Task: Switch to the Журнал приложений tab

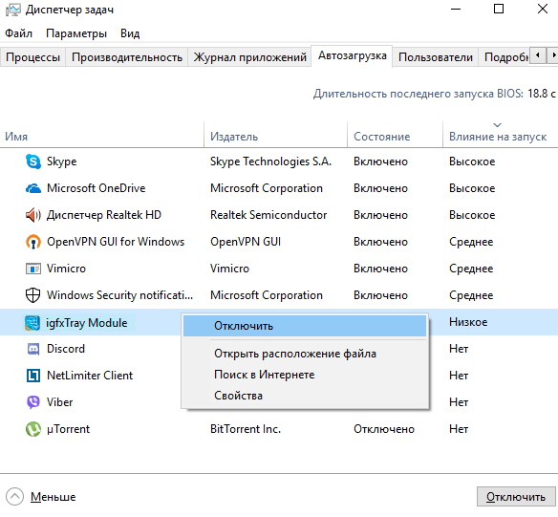Action: click(x=249, y=57)
